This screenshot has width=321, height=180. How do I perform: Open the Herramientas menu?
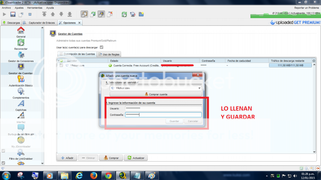coord(34,8)
